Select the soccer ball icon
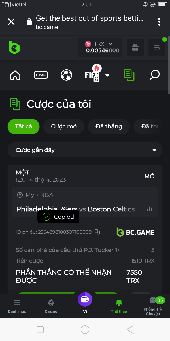 (x=66, y=75)
